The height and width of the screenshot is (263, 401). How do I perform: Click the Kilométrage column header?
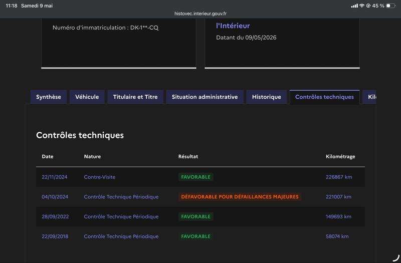tap(340, 156)
